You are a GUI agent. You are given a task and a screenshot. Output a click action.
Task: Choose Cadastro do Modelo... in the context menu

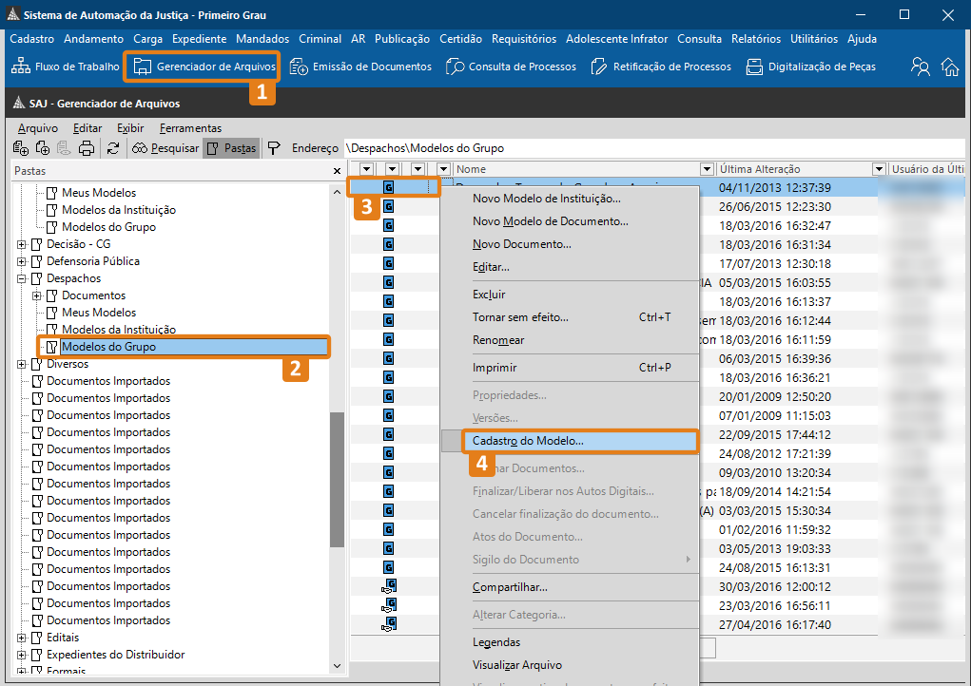click(529, 441)
